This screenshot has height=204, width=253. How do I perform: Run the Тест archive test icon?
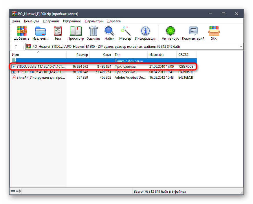click(58, 31)
